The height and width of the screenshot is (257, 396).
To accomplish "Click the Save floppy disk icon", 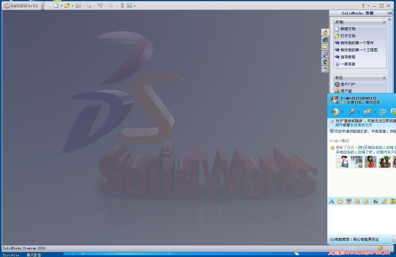I will click(x=78, y=6).
